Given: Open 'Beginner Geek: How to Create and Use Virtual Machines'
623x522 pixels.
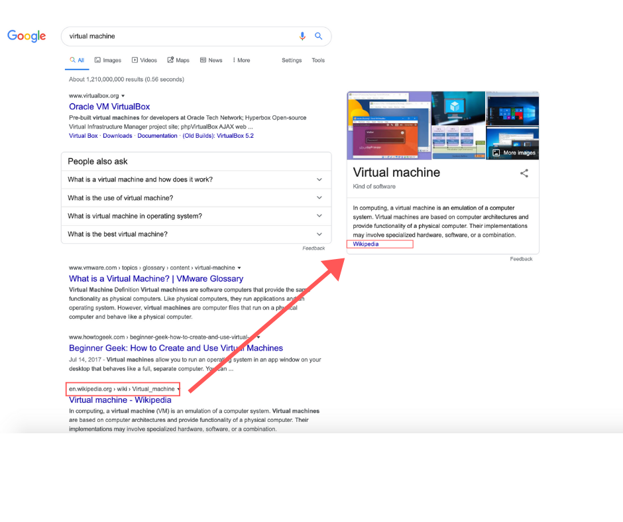Looking at the screenshot, I should 176,348.
